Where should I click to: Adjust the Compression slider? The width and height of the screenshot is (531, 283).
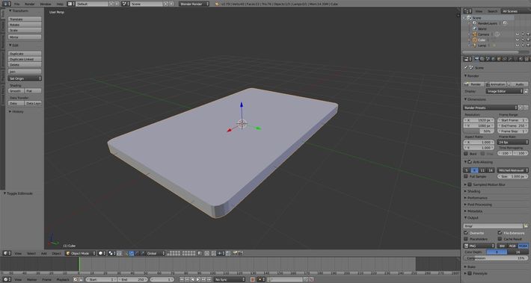click(x=495, y=258)
